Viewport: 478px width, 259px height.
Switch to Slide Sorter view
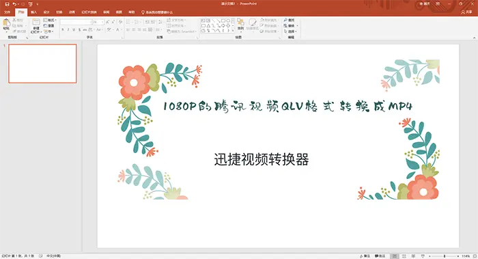(x=404, y=256)
